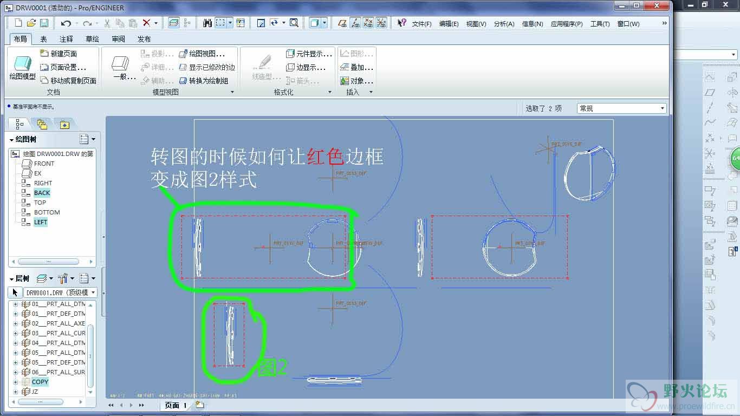
Task: Select the model tree navigator tab icon
Action: tap(20, 124)
